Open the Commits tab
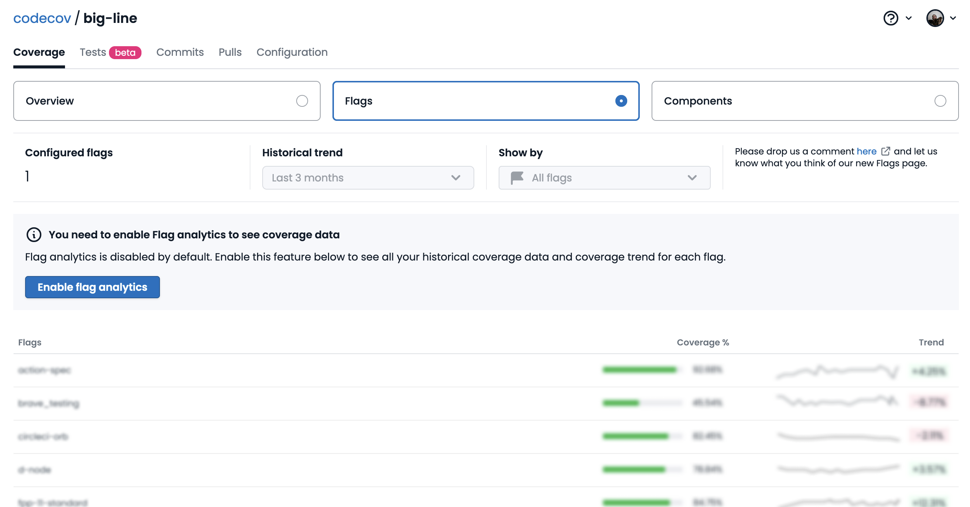Screen dimensions: 970x507 [180, 52]
